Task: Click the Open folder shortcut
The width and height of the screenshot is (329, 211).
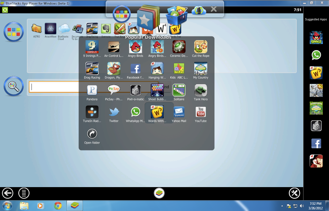Action: click(x=92, y=134)
